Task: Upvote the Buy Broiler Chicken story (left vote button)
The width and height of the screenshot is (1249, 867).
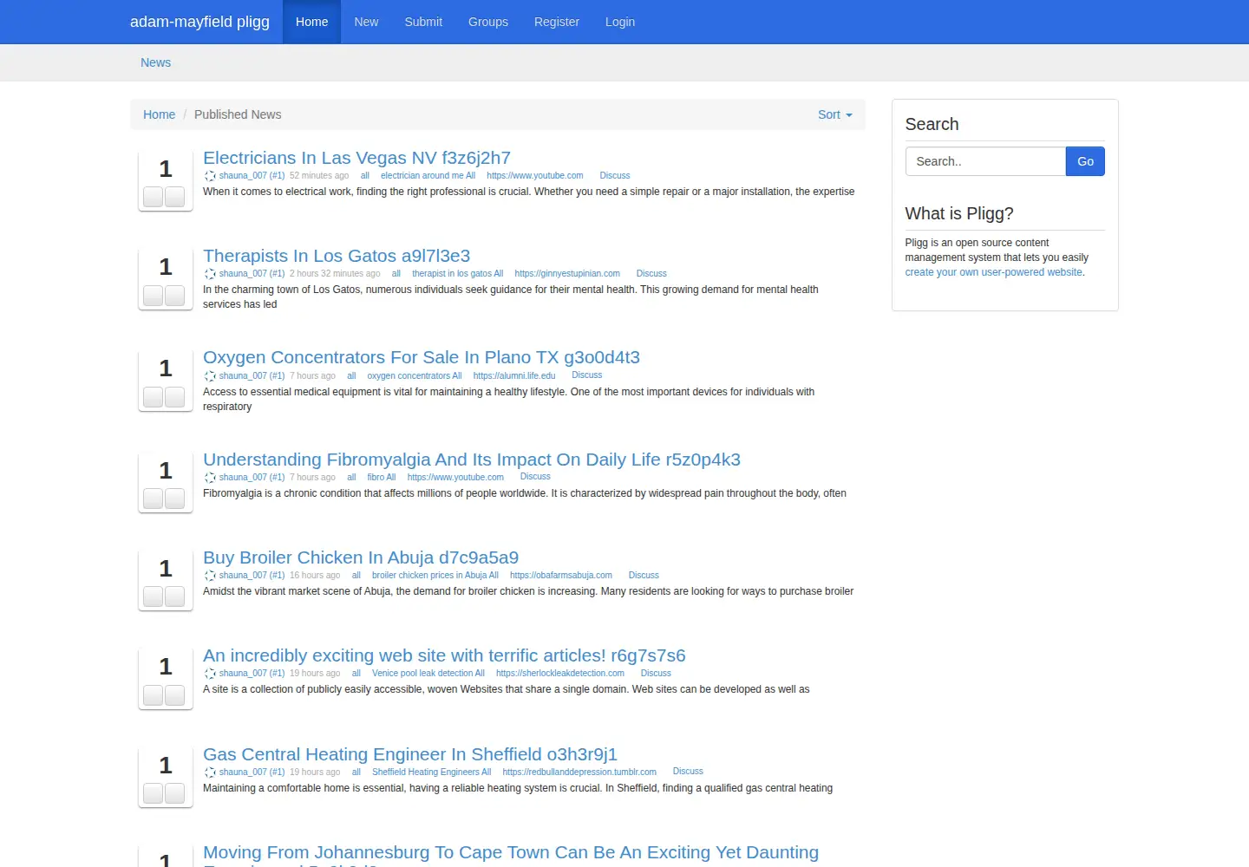Action: click(x=154, y=596)
